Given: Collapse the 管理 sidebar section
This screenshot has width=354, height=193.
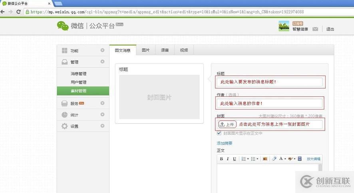Looking at the screenshot, I should click(x=103, y=62).
